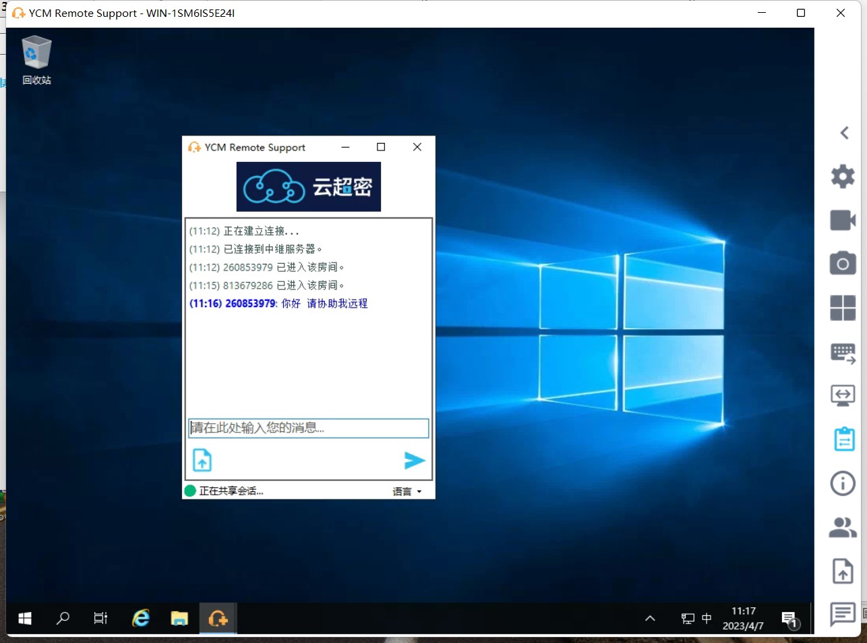
Task: Click the log line 已连接到中继服务器
Action: [256, 249]
